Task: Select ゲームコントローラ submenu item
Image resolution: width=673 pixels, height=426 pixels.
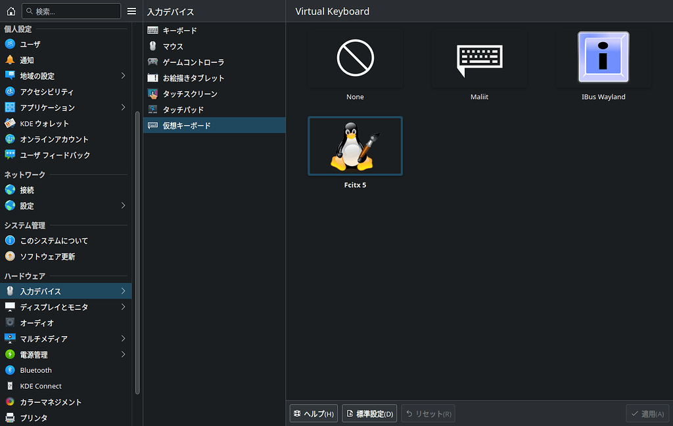Action: 214,62
